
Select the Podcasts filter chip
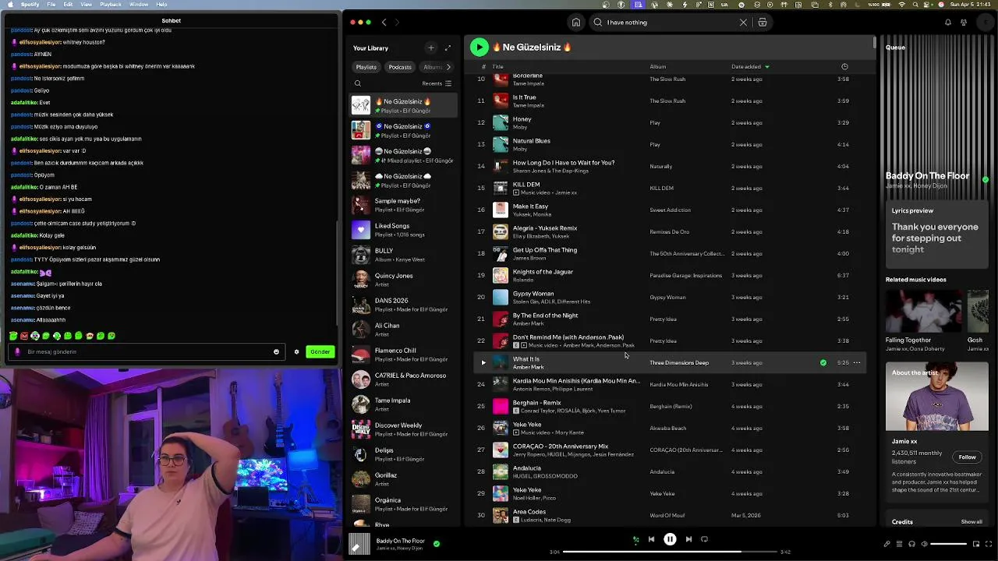[400, 67]
